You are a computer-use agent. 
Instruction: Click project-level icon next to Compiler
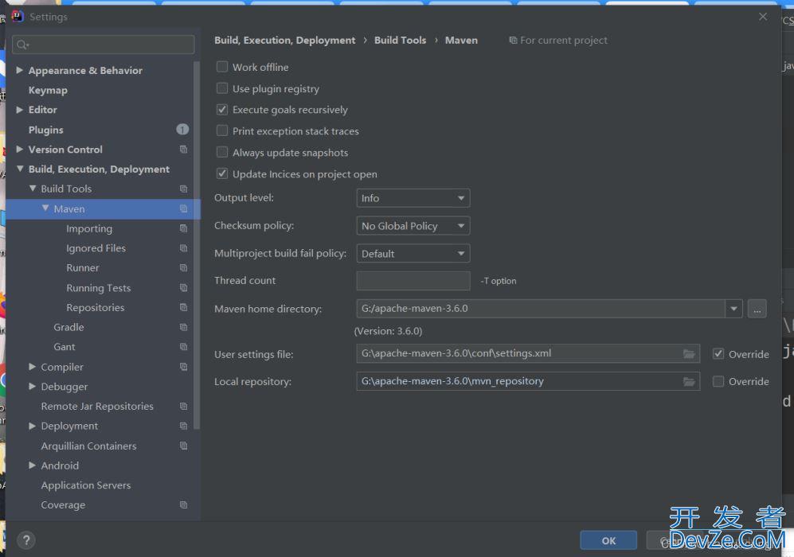[x=183, y=366]
